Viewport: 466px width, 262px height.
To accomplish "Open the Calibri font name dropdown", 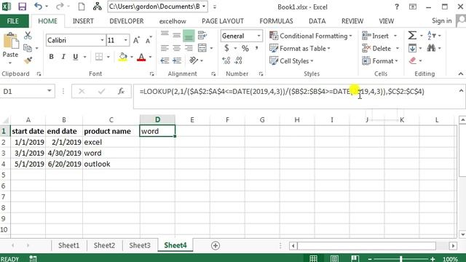I will click(x=102, y=40).
